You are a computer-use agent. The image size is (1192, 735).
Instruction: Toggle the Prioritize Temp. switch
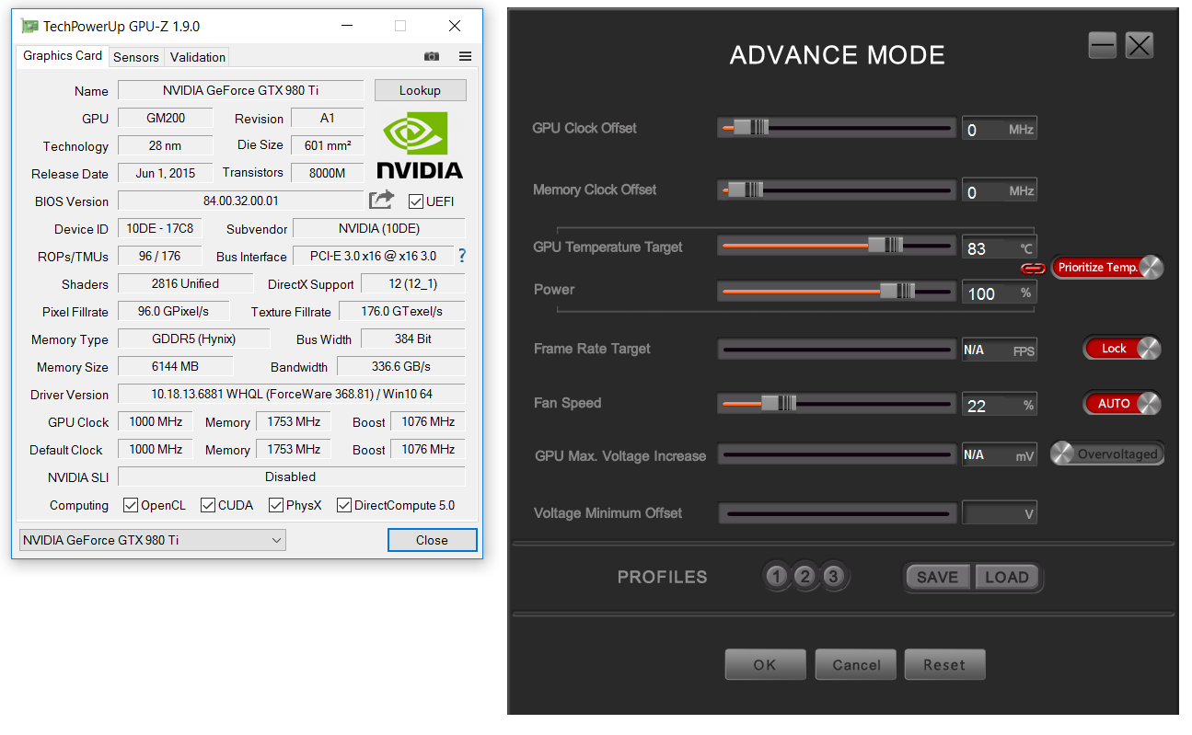[1107, 268]
